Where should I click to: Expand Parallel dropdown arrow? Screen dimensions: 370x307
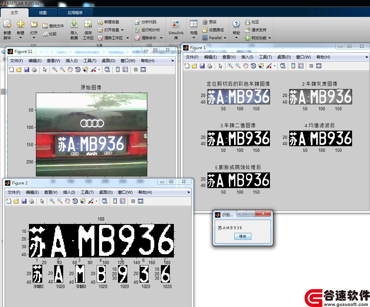tap(225, 38)
